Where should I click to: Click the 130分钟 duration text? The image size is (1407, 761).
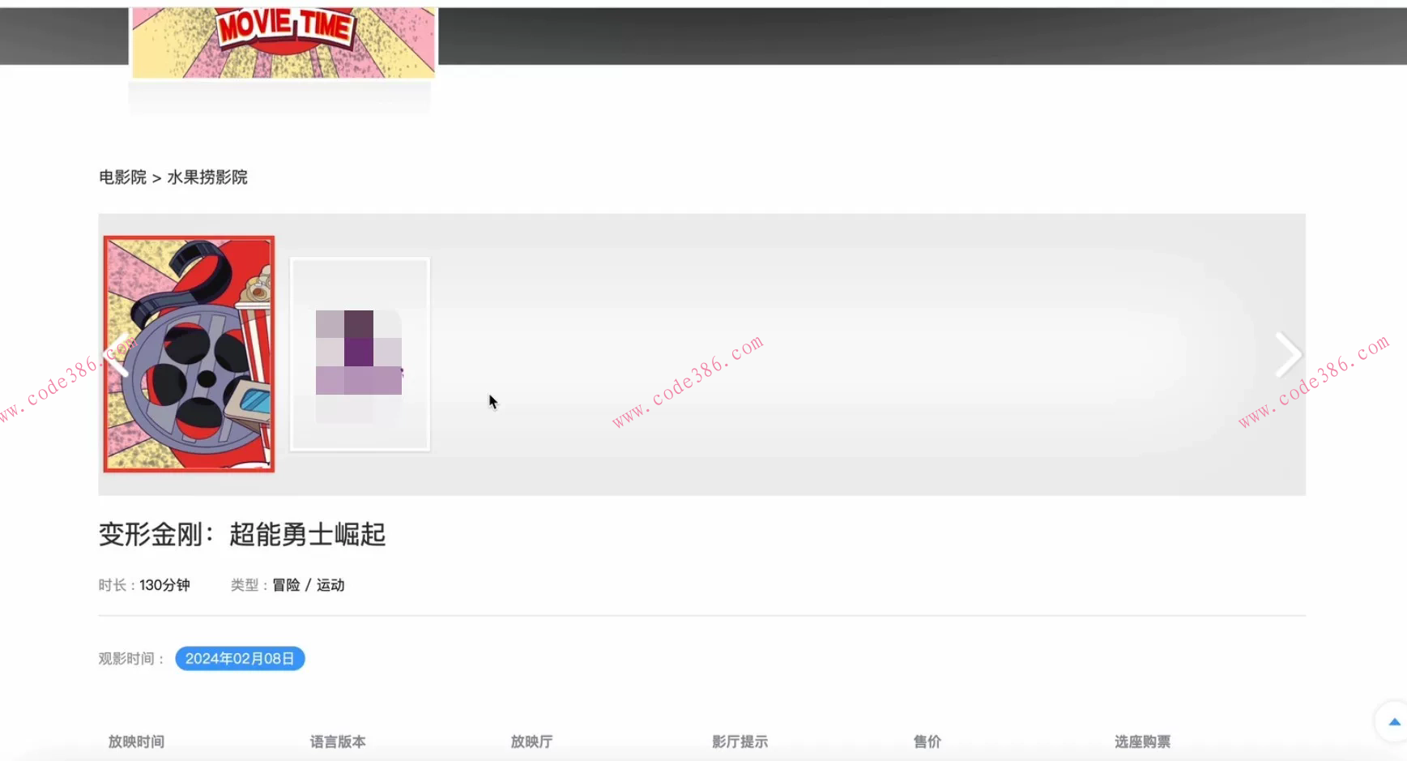point(164,585)
